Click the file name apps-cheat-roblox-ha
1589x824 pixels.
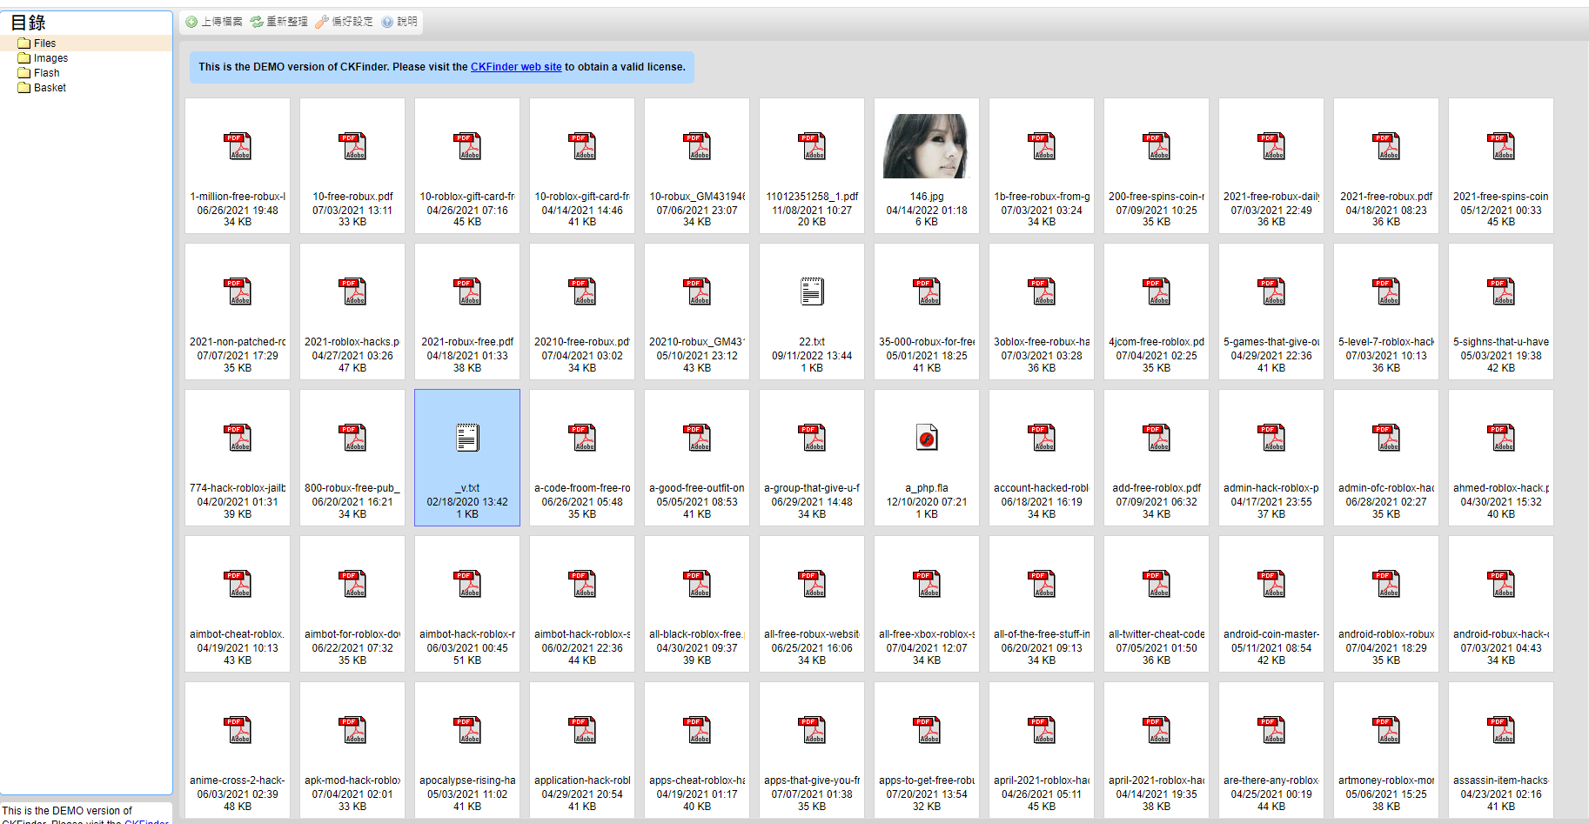tap(697, 780)
